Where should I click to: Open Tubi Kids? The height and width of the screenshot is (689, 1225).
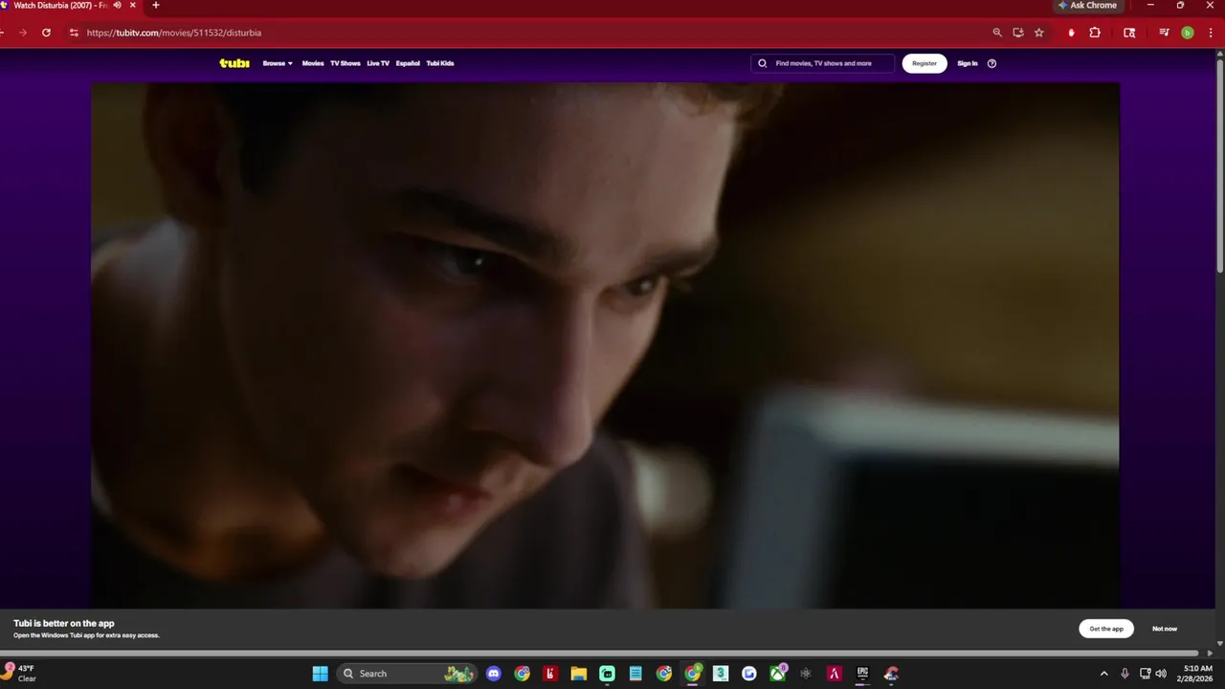[x=440, y=63]
